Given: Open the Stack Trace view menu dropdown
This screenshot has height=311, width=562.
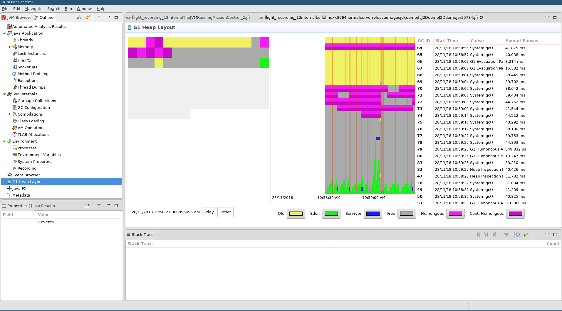Looking at the screenshot, I should click(538, 234).
